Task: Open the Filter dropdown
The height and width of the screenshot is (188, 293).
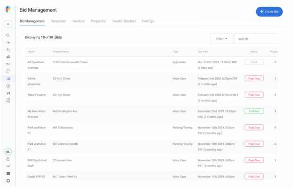Action: point(221,39)
